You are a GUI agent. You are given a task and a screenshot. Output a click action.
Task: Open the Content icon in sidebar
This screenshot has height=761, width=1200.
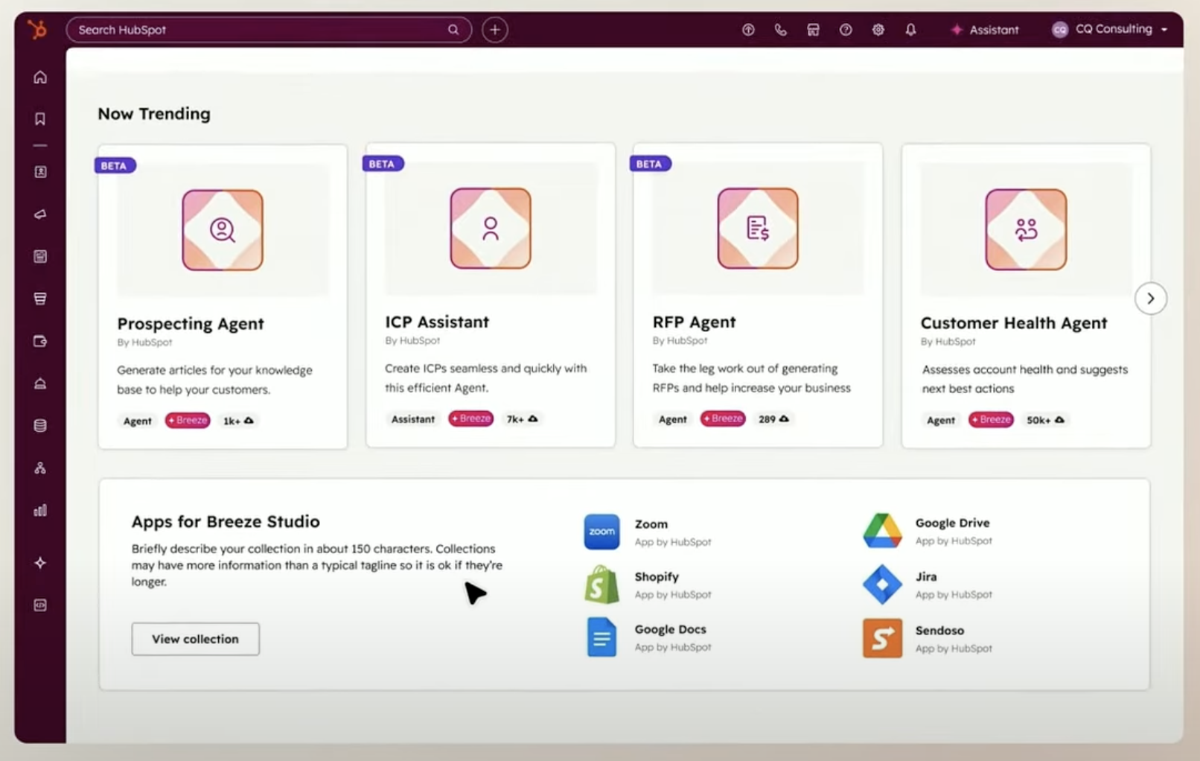point(40,257)
